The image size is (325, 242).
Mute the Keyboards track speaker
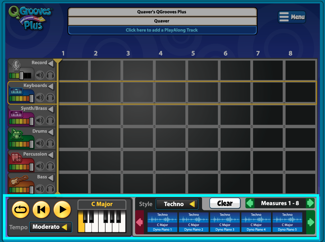click(x=40, y=98)
